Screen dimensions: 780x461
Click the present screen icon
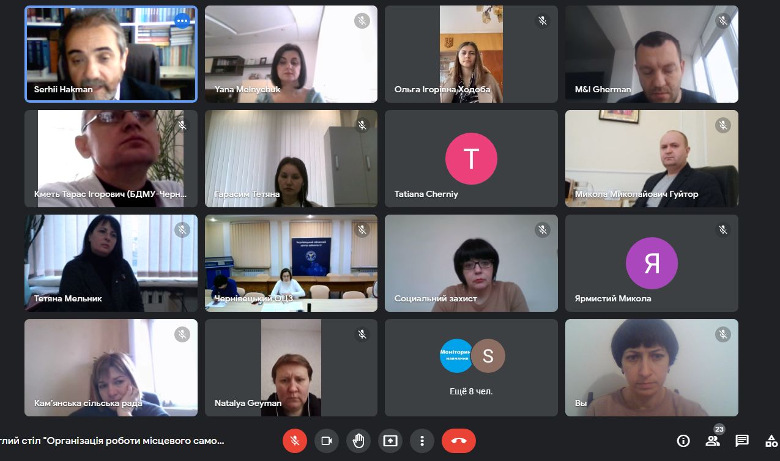click(x=390, y=441)
